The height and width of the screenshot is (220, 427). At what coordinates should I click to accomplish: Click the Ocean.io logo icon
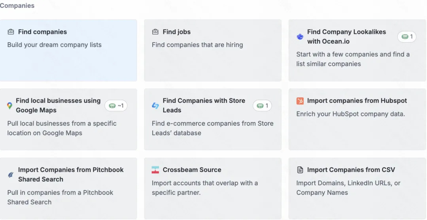[x=300, y=37]
